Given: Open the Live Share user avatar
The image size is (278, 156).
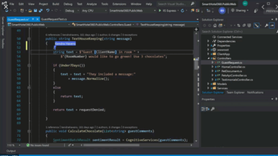Looking at the screenshot, I should tap(222, 11).
